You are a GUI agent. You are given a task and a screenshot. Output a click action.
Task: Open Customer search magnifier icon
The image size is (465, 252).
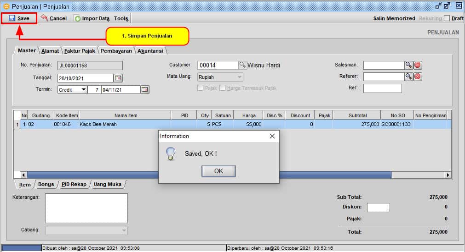coord(243,65)
